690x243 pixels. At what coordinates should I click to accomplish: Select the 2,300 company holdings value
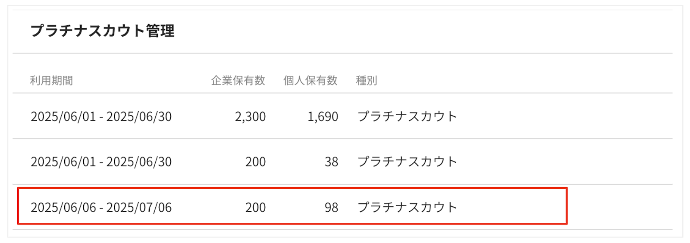point(250,117)
